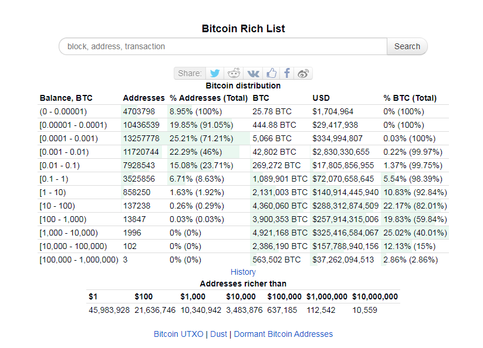Select the 42,802 BTC cell

tap(274, 152)
